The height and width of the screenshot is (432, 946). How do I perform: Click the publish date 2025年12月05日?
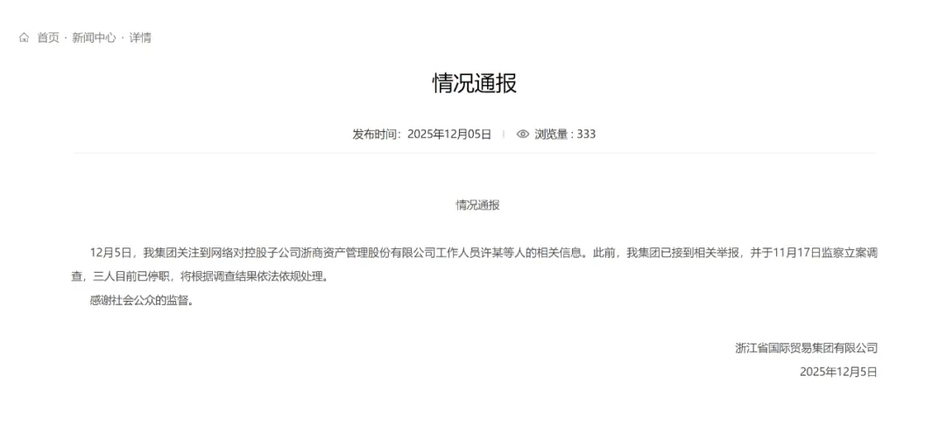[449, 134]
